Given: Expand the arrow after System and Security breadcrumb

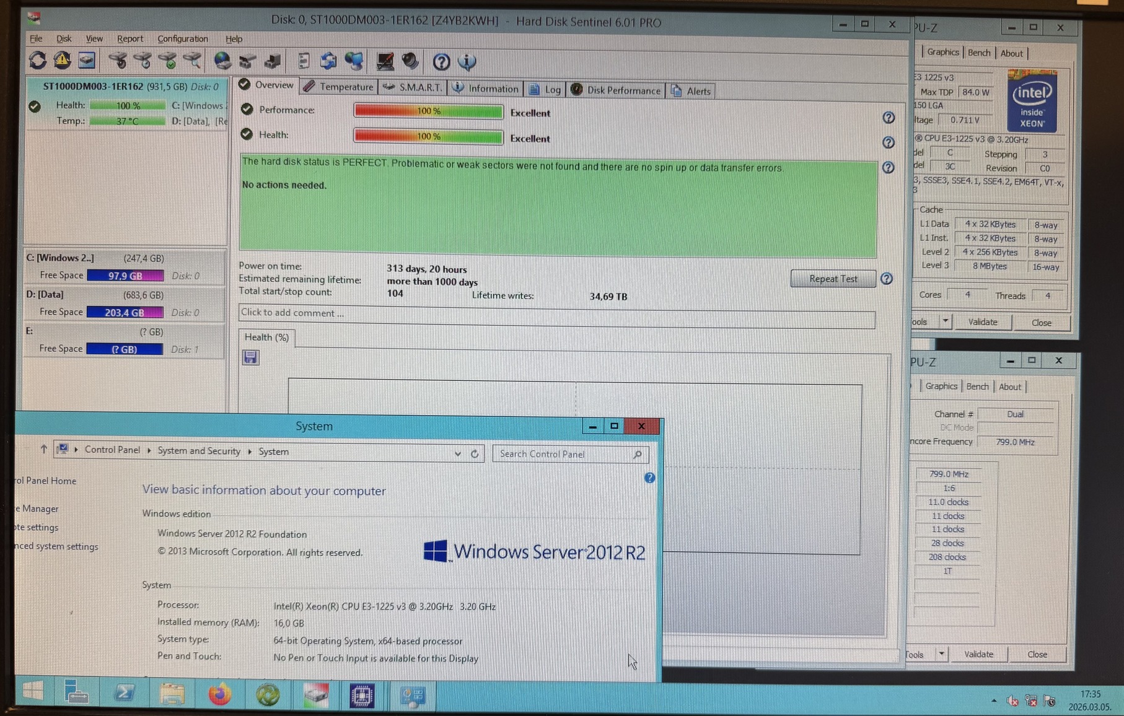Looking at the screenshot, I should 250,452.
